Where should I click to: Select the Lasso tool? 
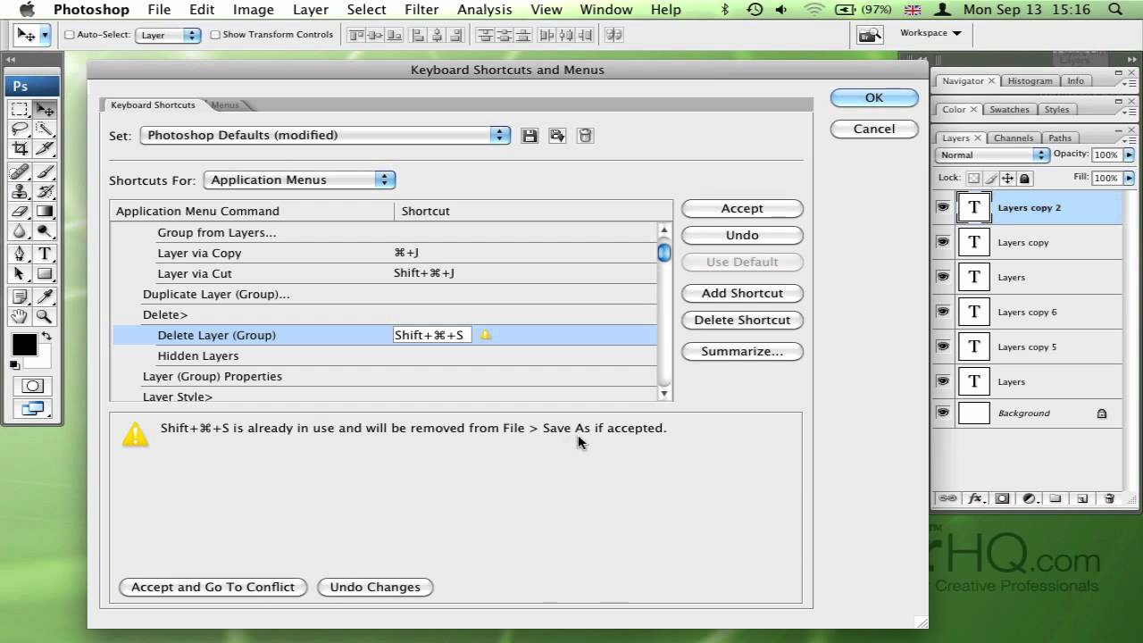click(x=19, y=129)
